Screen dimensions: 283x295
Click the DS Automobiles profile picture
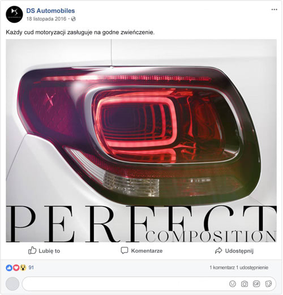(x=14, y=14)
